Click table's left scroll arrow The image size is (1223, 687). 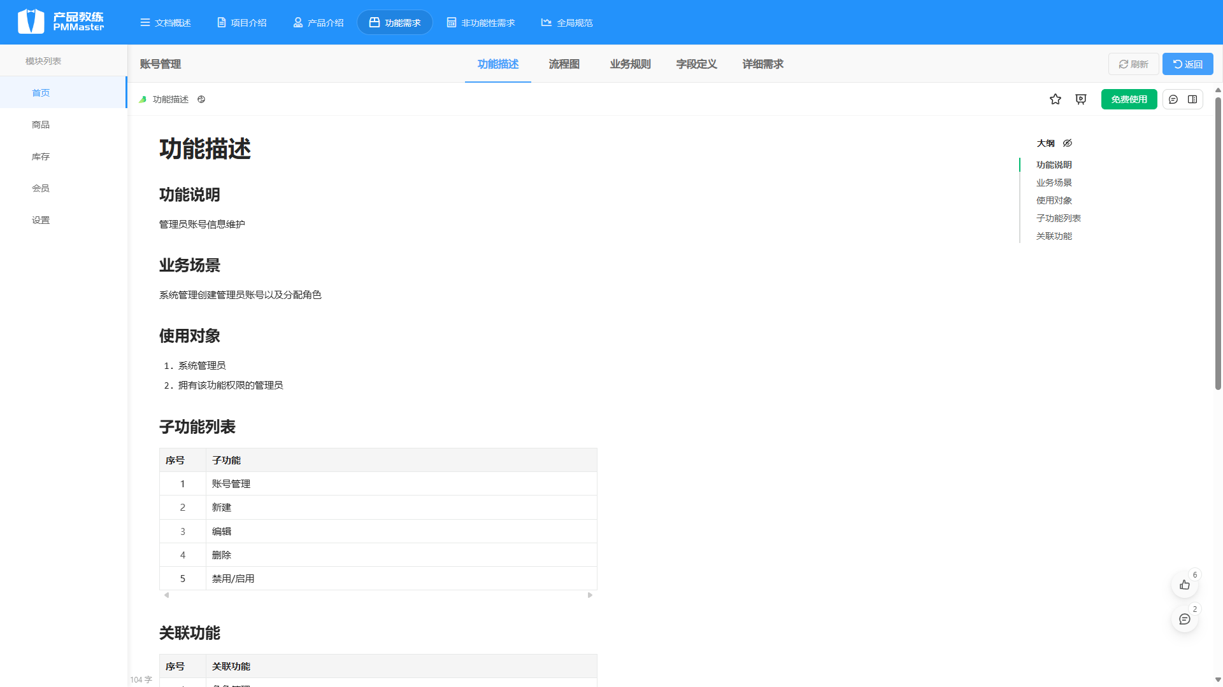click(x=166, y=595)
